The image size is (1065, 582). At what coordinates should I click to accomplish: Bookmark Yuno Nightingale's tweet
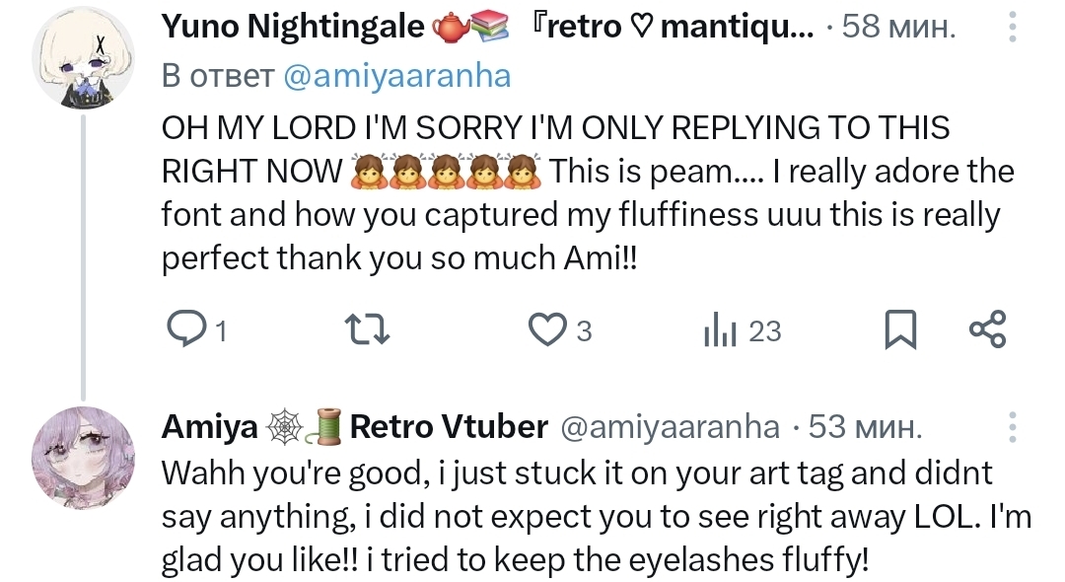899,329
